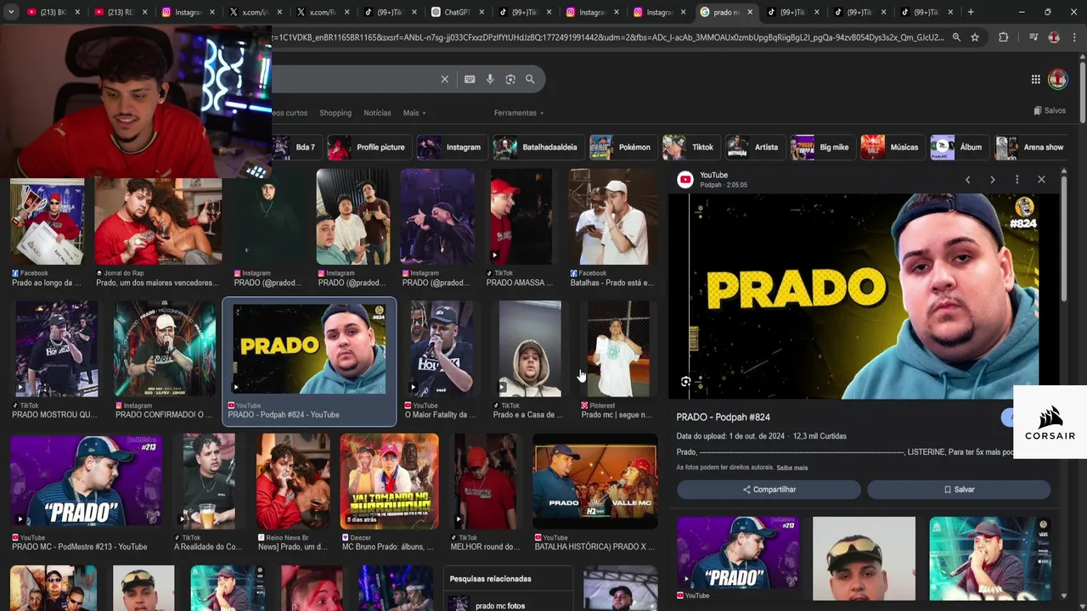1087x611 pixels.
Task: Search by image with the Lens camera icon
Action: pos(510,79)
